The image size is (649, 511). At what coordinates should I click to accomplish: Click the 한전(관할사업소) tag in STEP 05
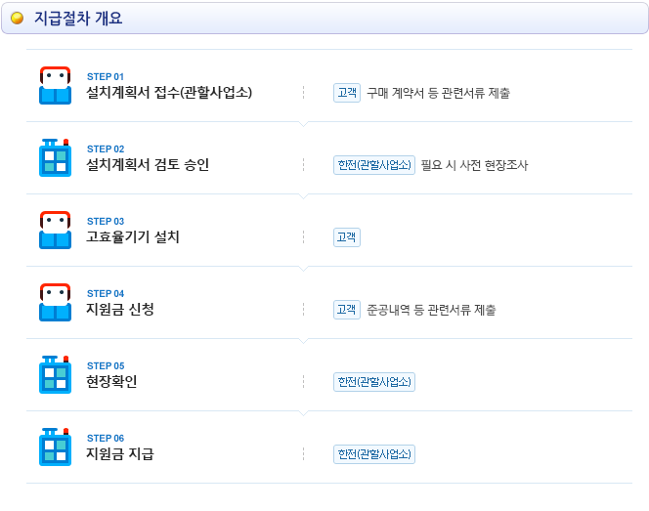[374, 382]
